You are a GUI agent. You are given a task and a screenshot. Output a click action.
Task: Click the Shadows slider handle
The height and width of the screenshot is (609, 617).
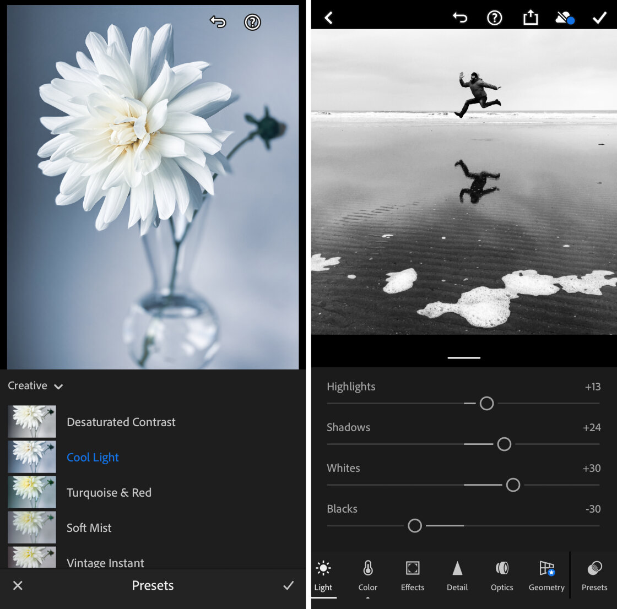click(504, 444)
